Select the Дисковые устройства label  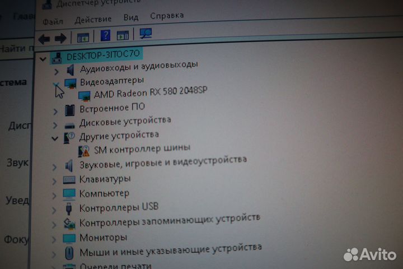[125, 122]
